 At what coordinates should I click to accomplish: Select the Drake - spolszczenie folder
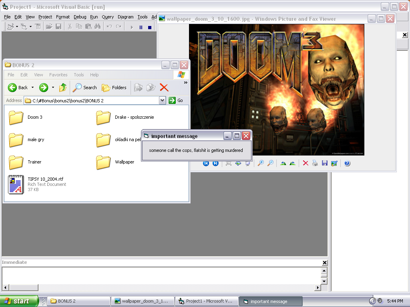[x=125, y=117]
